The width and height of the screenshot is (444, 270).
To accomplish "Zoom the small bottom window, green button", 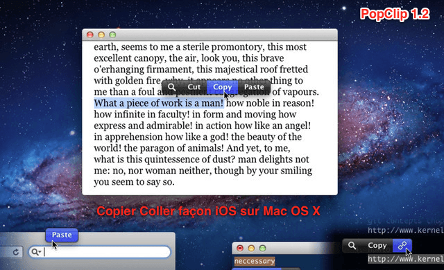I will 263,248.
